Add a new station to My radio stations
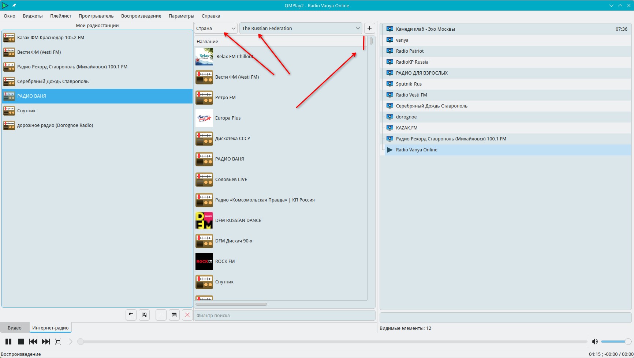 click(x=161, y=315)
